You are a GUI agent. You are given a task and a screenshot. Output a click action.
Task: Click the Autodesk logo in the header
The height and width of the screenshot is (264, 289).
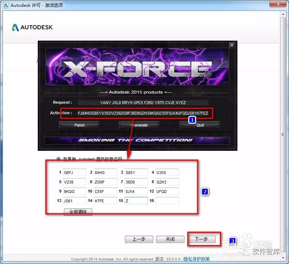(x=32, y=28)
